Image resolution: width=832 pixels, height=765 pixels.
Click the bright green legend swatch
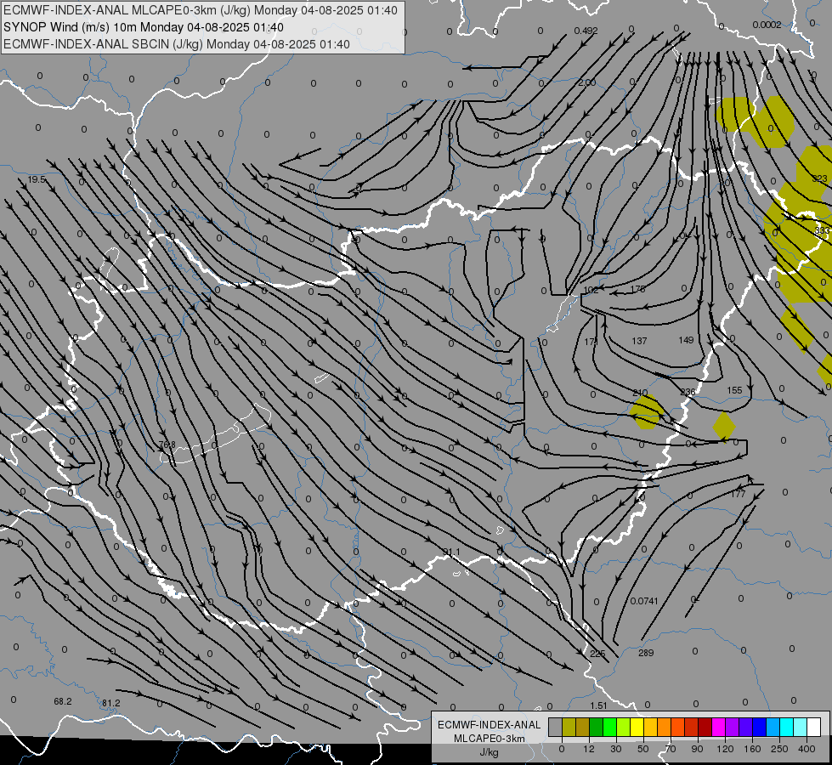tap(609, 727)
